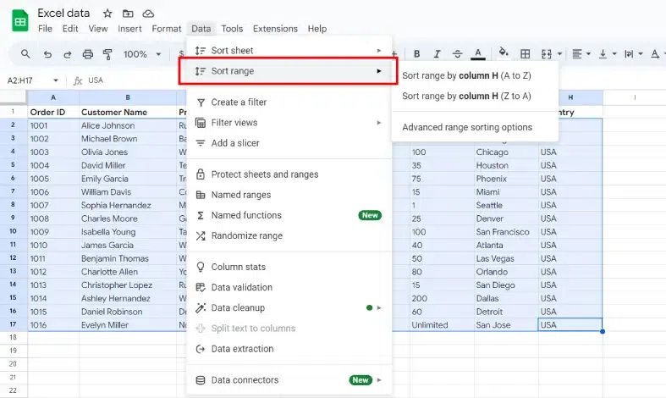This screenshot has height=398, width=666.
Task: Click cell containing San Francisco
Action: 506,232
